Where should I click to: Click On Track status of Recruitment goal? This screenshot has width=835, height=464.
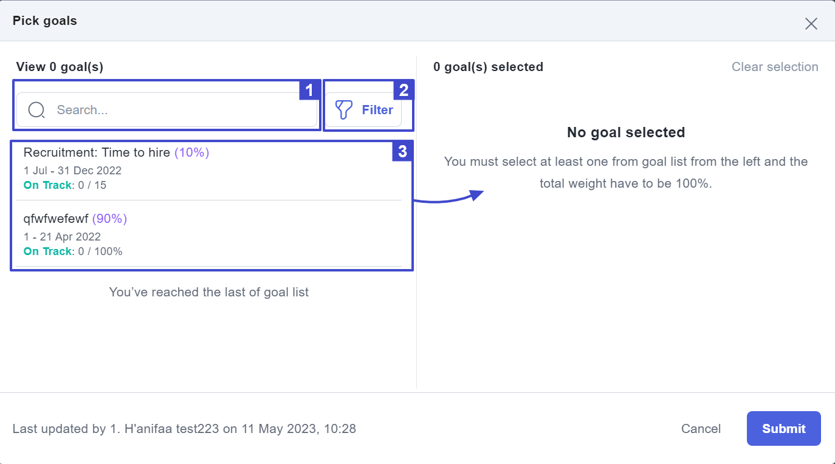click(48, 185)
